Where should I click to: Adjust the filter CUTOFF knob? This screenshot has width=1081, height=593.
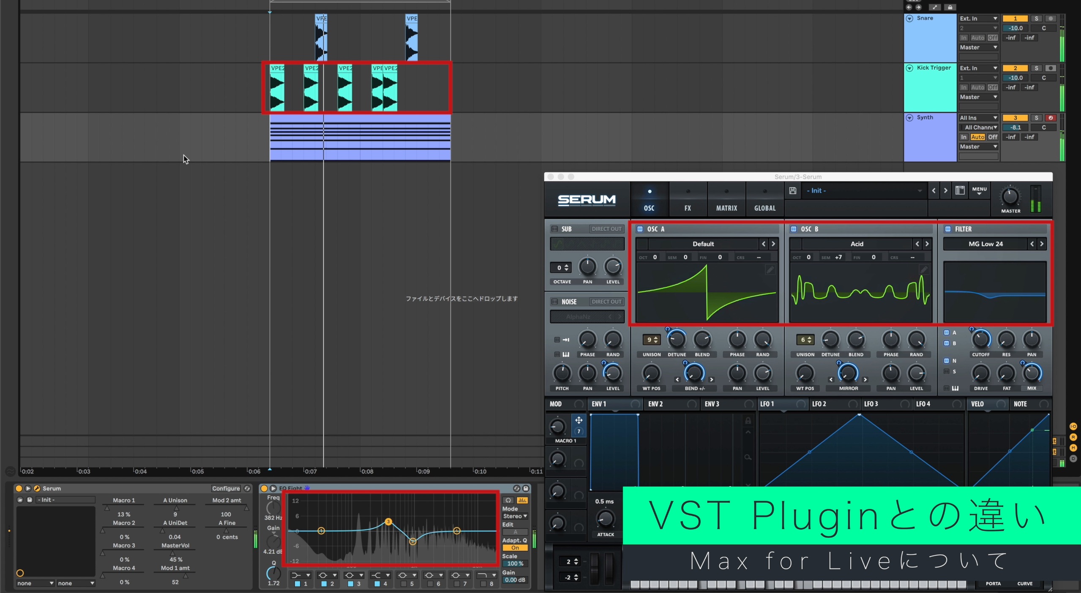980,339
